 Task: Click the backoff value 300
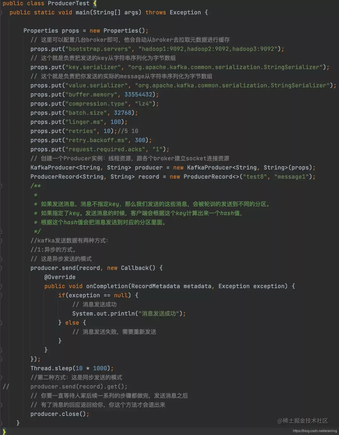coord(140,140)
